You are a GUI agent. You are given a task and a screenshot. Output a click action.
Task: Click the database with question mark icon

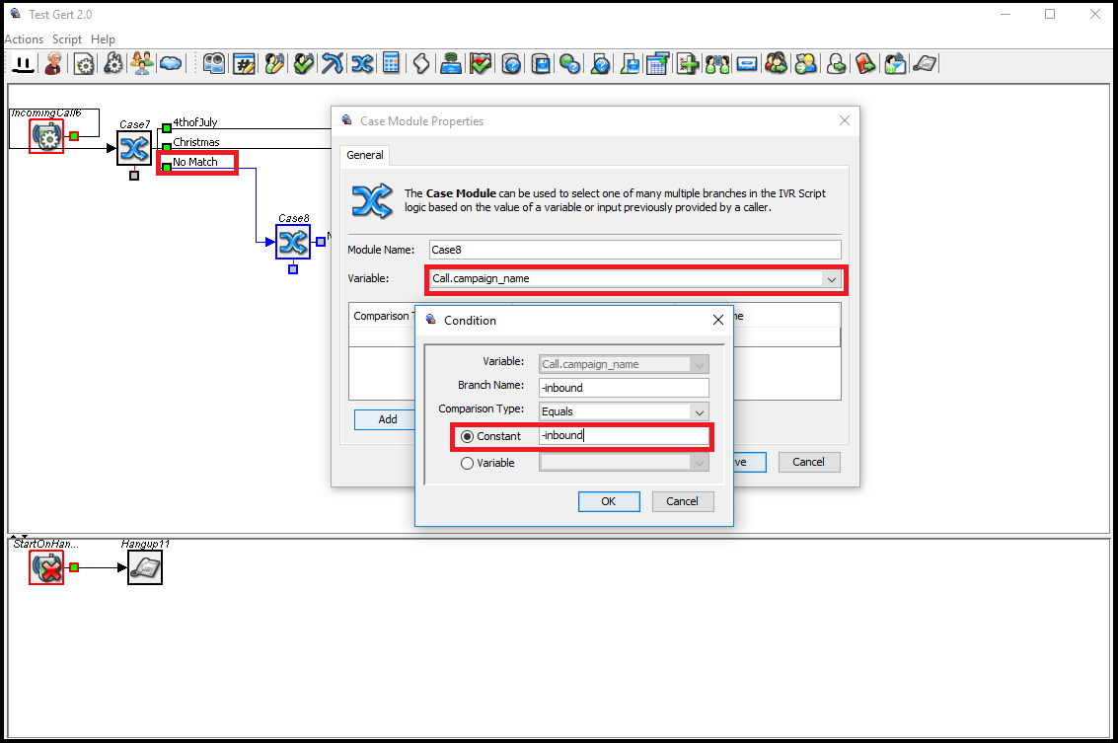511,64
